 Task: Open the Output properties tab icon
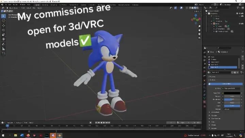click(205, 60)
